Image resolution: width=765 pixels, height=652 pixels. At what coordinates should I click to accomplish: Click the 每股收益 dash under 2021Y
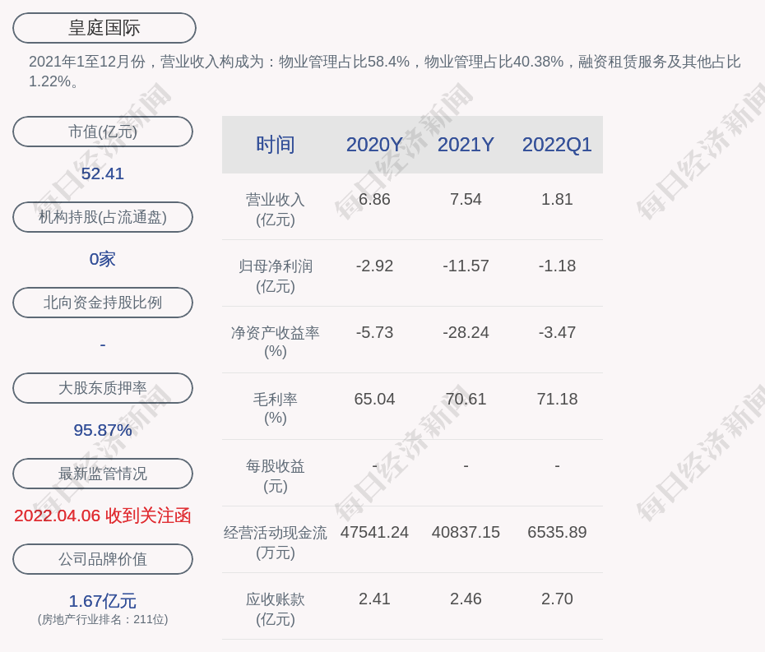[466, 466]
